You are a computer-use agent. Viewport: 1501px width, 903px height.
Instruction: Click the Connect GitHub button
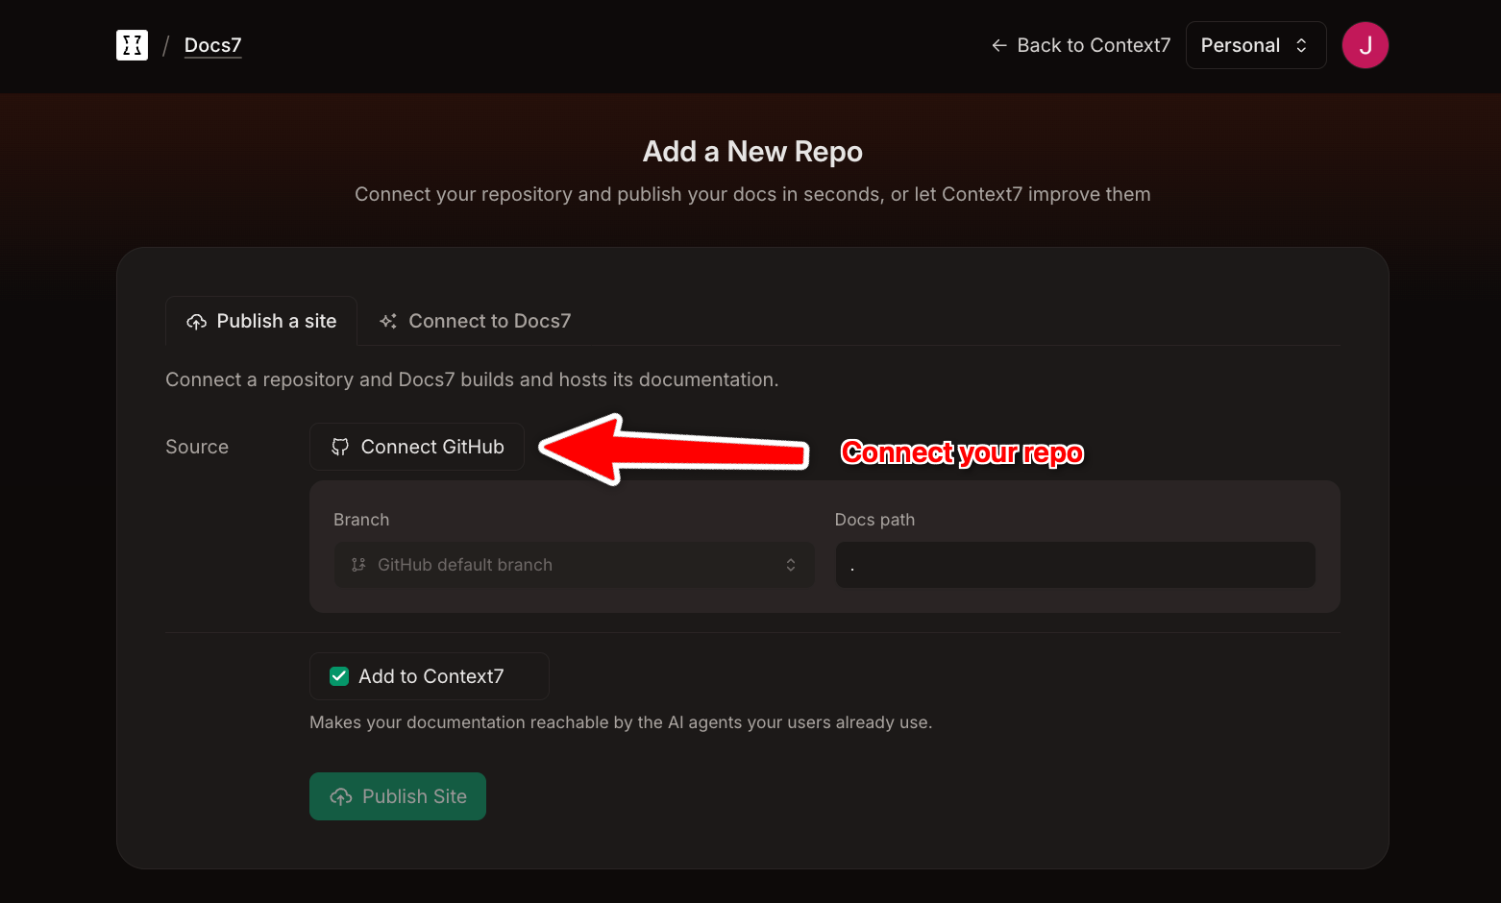417,447
